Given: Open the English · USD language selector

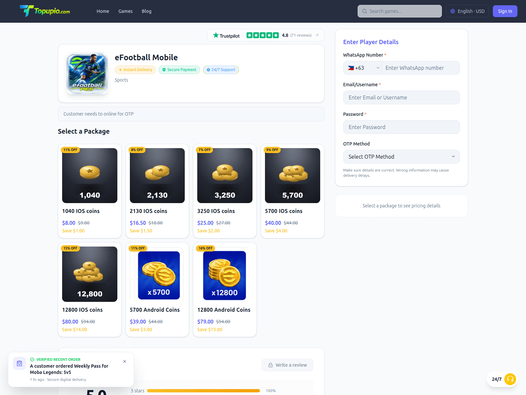Looking at the screenshot, I should 467,11.
